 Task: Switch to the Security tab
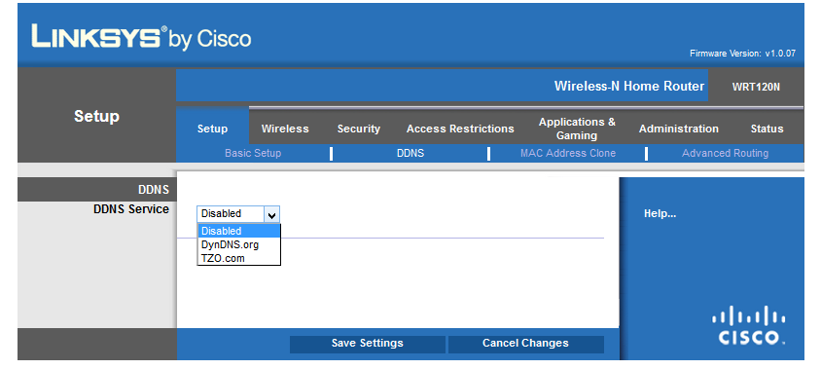[359, 129]
